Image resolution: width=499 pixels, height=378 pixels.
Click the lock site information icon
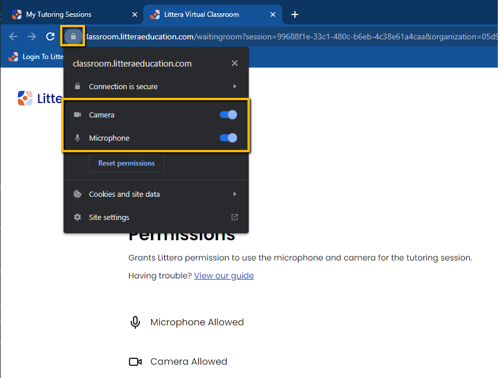pyautogui.click(x=73, y=36)
